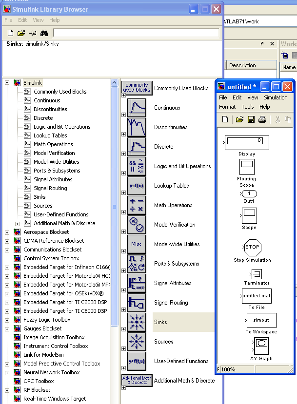Select the Ports & Subsystems block icon

point(137,264)
